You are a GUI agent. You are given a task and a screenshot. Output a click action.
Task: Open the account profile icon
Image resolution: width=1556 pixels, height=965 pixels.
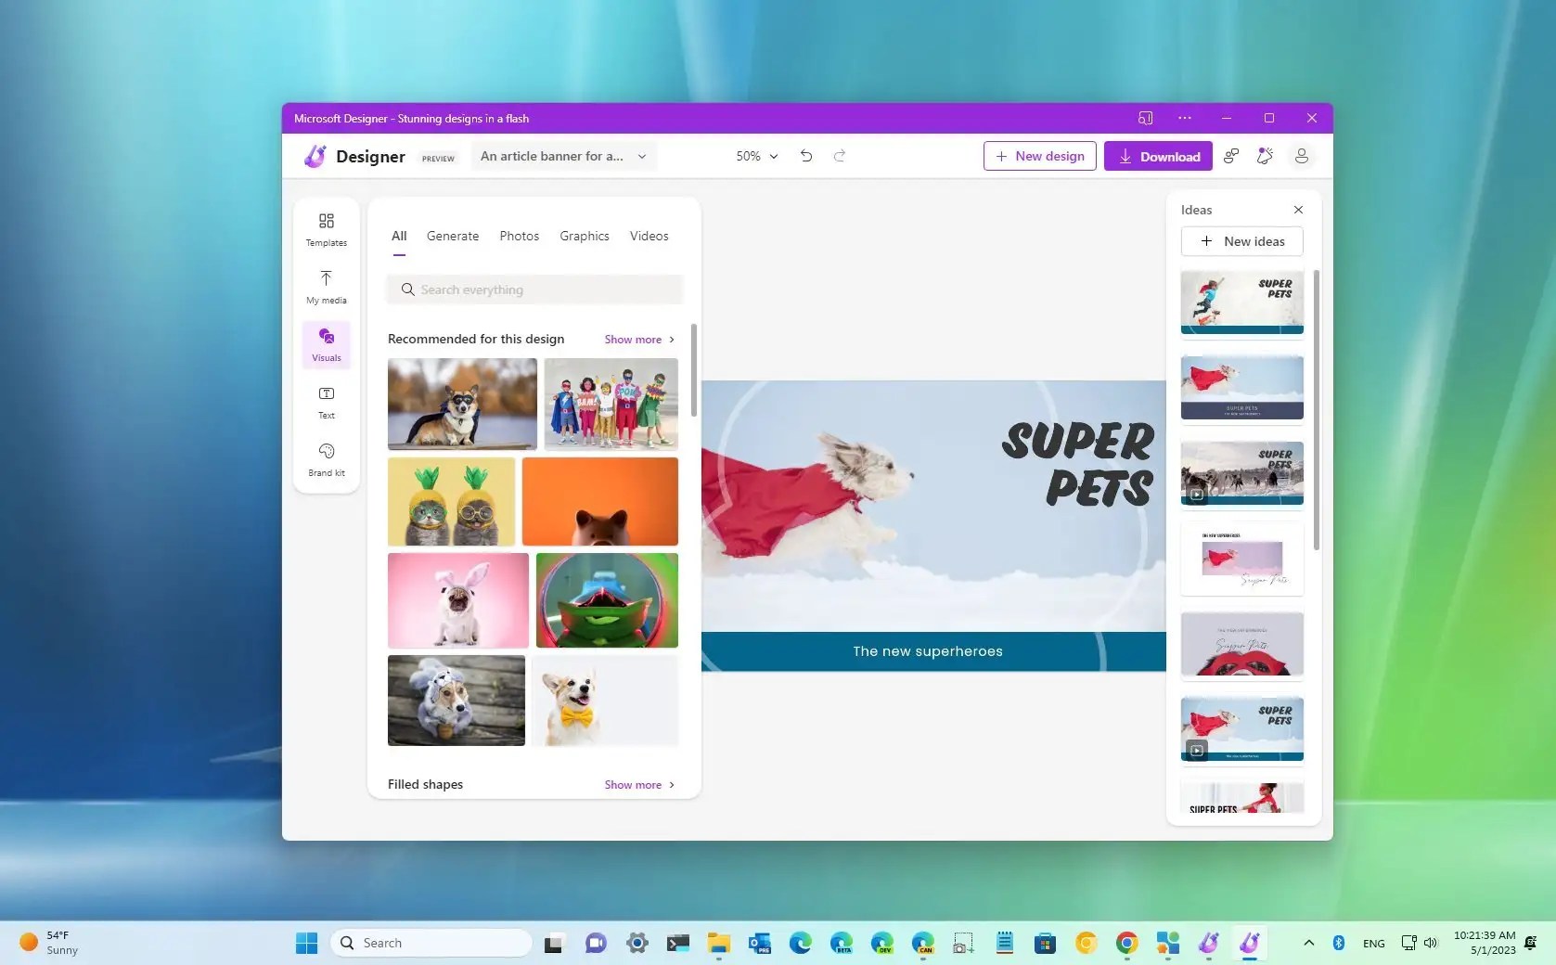coord(1301,156)
